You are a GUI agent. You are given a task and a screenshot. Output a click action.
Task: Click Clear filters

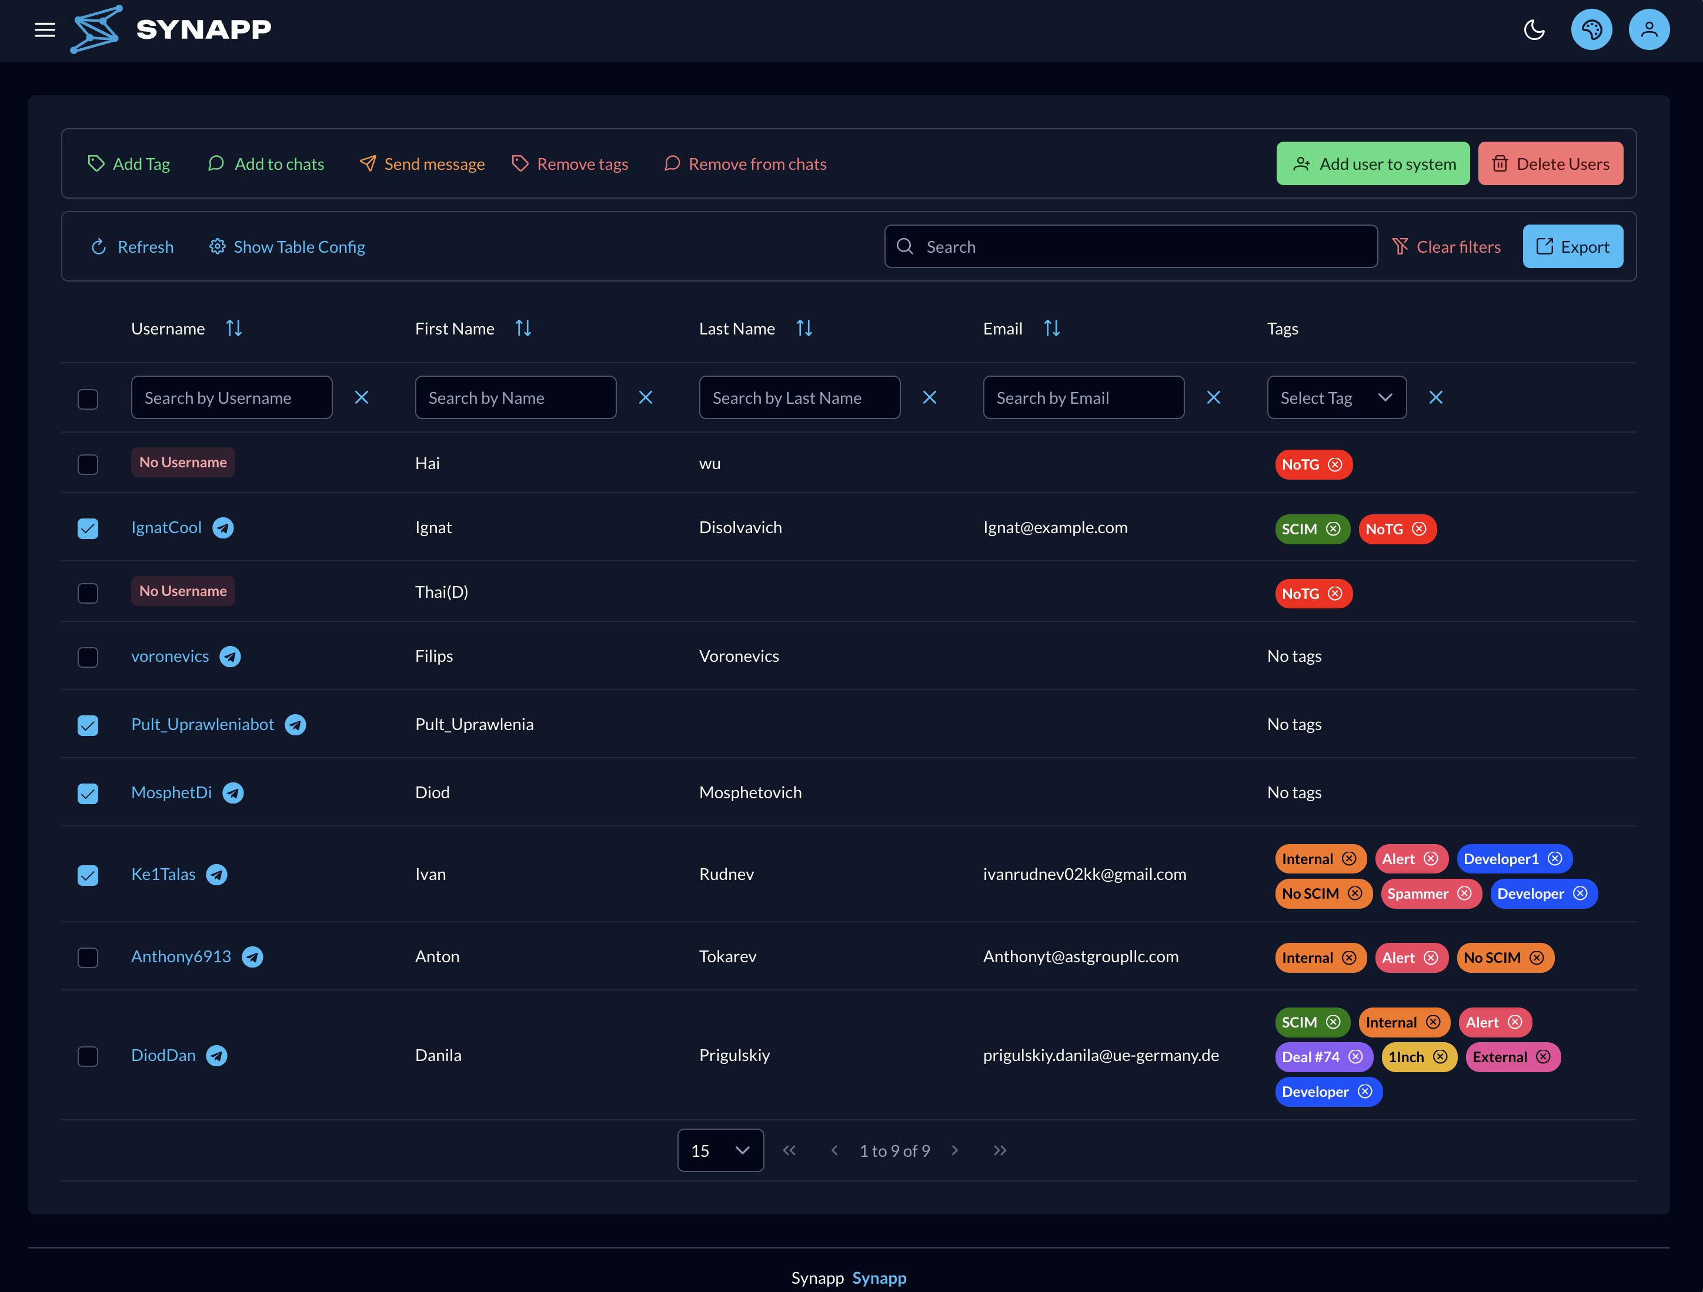(x=1447, y=247)
